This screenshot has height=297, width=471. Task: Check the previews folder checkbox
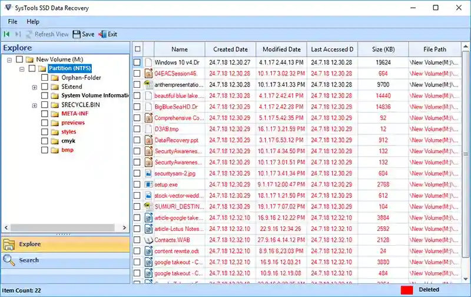point(45,123)
